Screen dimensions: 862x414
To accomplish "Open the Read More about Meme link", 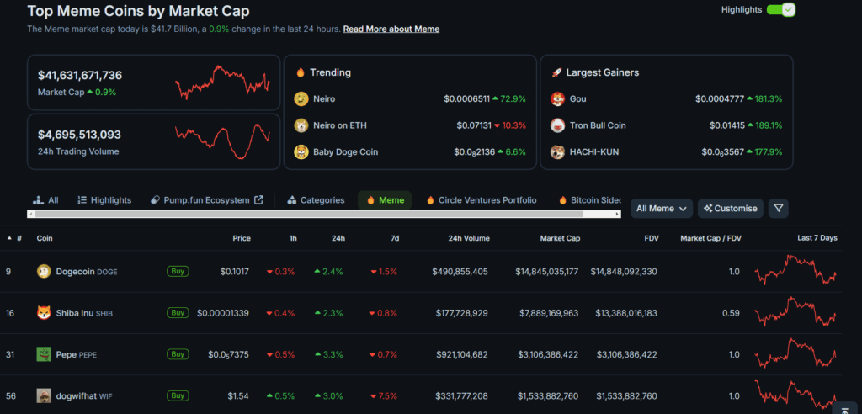I will (x=391, y=29).
